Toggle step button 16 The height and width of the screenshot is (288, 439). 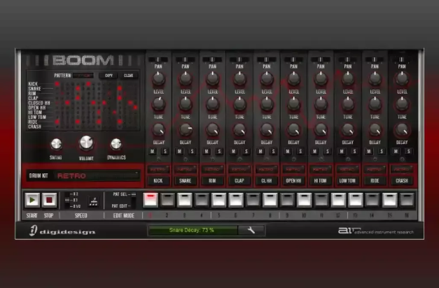[407, 200]
